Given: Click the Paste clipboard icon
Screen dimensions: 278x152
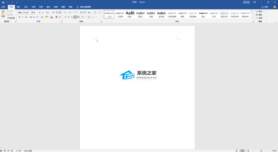Looking at the screenshot, I should 3,13.
